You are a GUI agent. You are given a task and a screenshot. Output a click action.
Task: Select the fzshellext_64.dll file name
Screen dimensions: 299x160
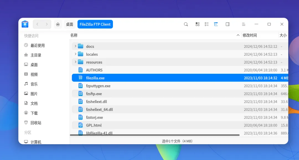tap(99, 109)
